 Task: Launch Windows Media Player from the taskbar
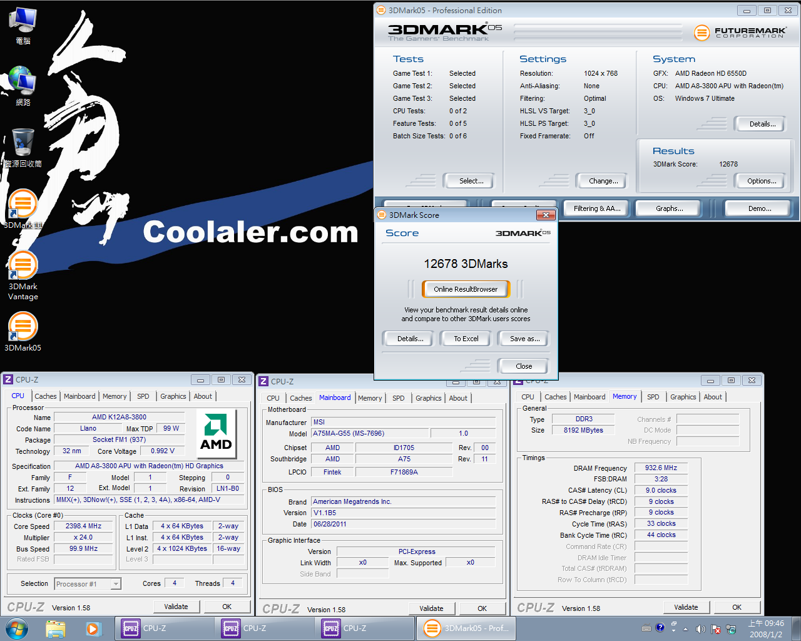tap(93, 628)
